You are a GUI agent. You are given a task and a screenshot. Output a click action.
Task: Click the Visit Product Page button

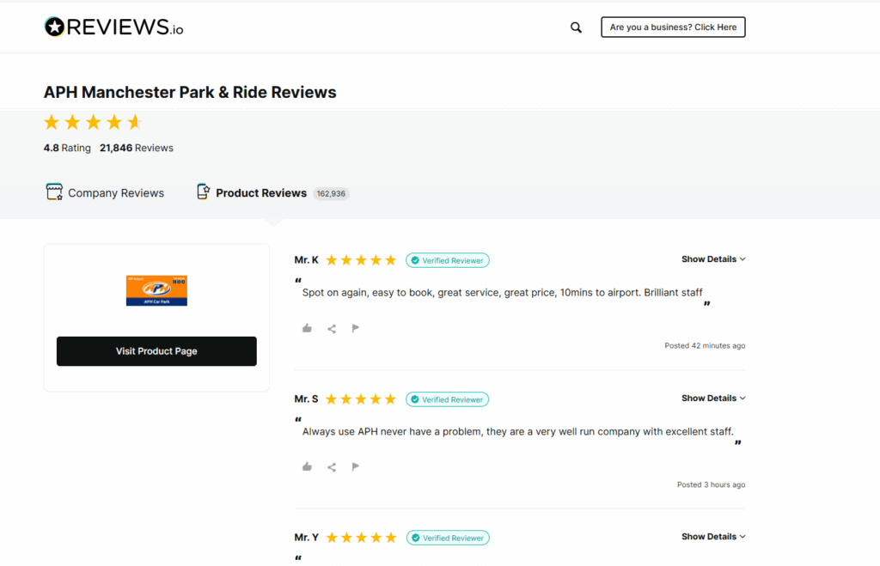click(x=156, y=351)
